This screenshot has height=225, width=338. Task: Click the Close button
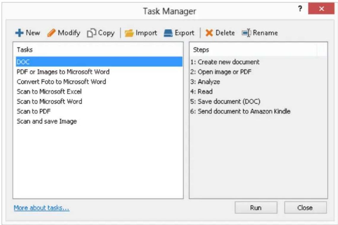coord(305,208)
